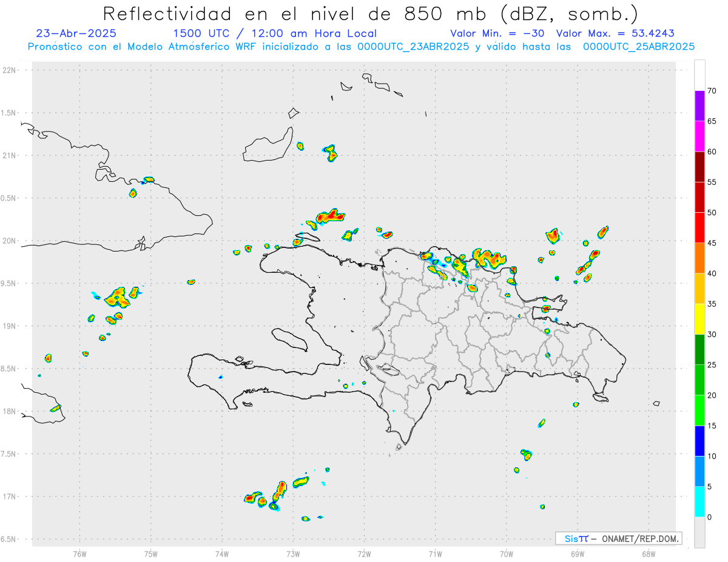Click the '20' value on the color scale

point(712,395)
